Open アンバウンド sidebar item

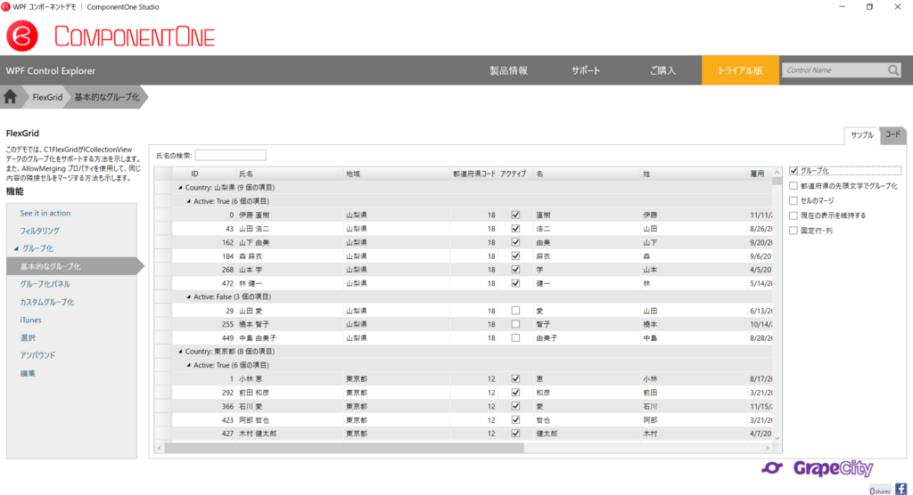tap(37, 355)
